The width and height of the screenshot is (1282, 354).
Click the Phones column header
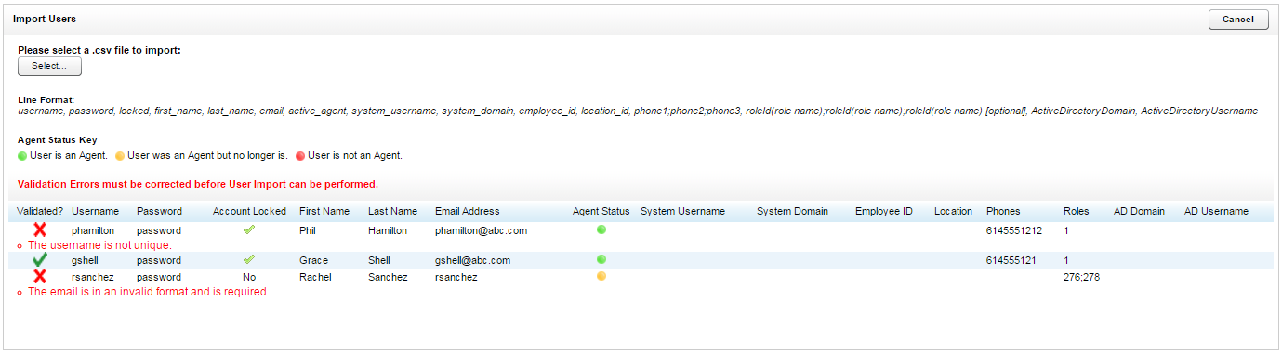(x=1003, y=211)
